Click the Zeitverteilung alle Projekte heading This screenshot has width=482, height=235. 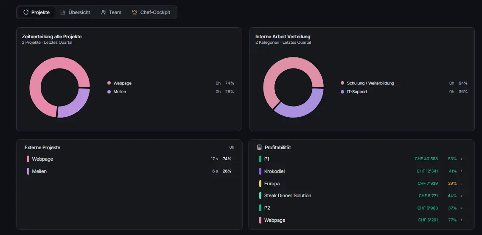click(x=52, y=37)
